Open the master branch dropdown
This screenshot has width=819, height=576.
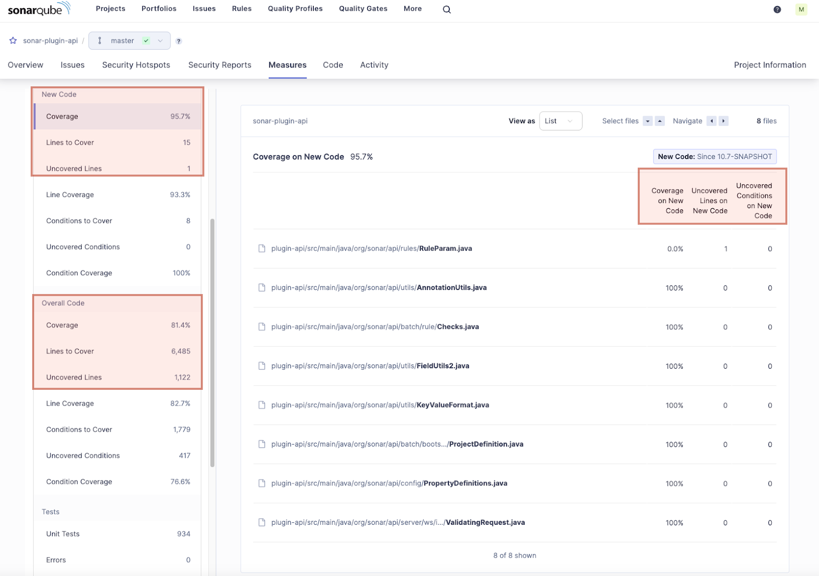(160, 40)
